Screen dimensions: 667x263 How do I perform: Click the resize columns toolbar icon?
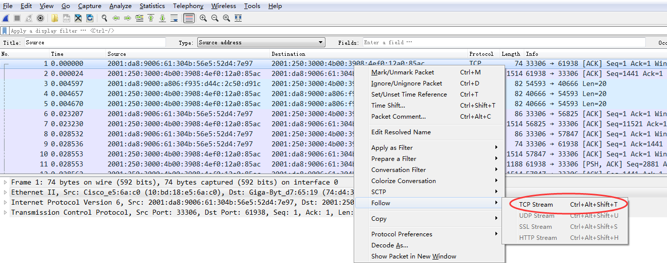(x=238, y=18)
